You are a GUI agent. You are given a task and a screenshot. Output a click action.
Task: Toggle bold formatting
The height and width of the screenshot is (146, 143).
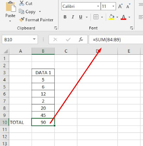point(65,17)
